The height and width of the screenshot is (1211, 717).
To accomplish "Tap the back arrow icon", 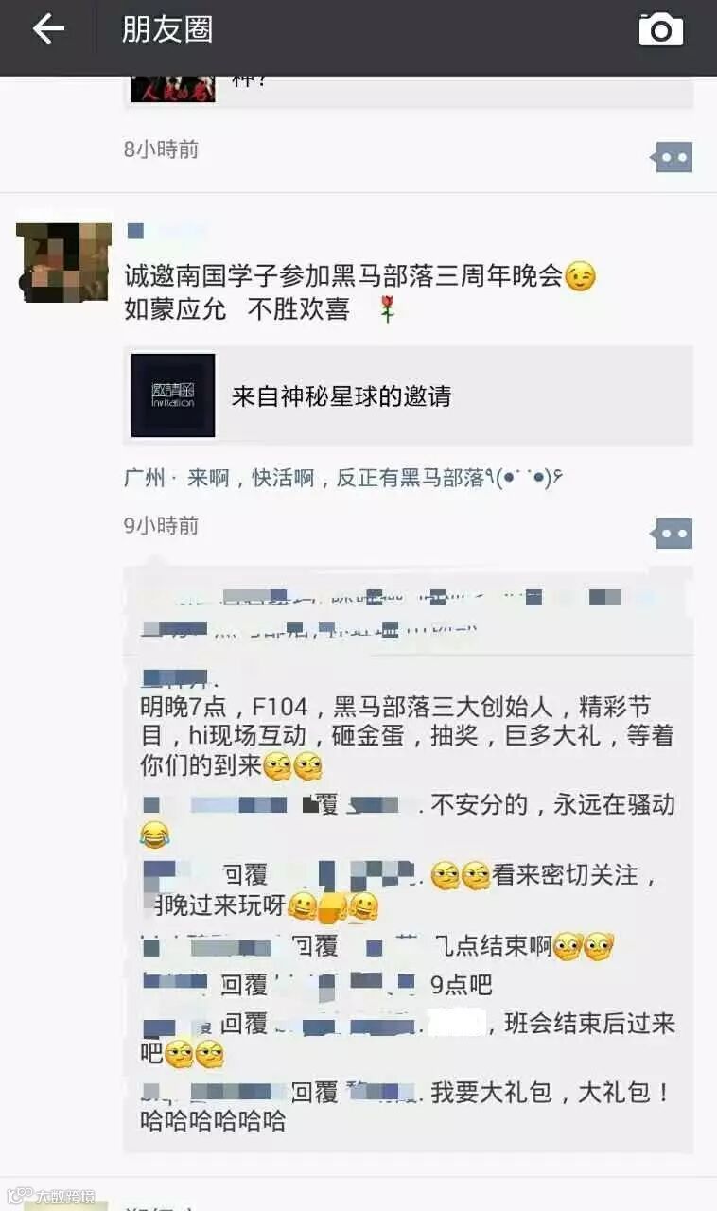I will pos(48,30).
